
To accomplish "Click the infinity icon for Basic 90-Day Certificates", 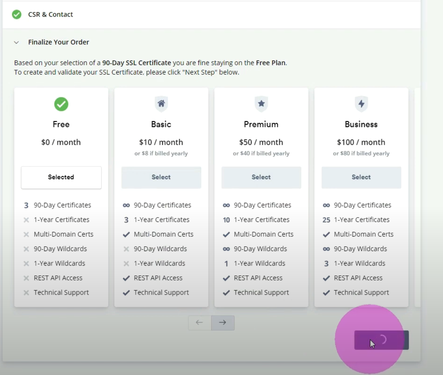I will tap(126, 205).
